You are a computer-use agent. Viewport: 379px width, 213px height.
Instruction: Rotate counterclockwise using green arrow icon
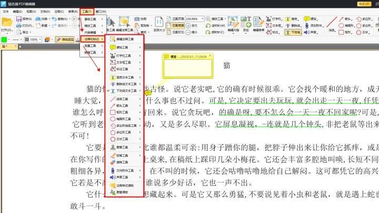tap(208, 25)
